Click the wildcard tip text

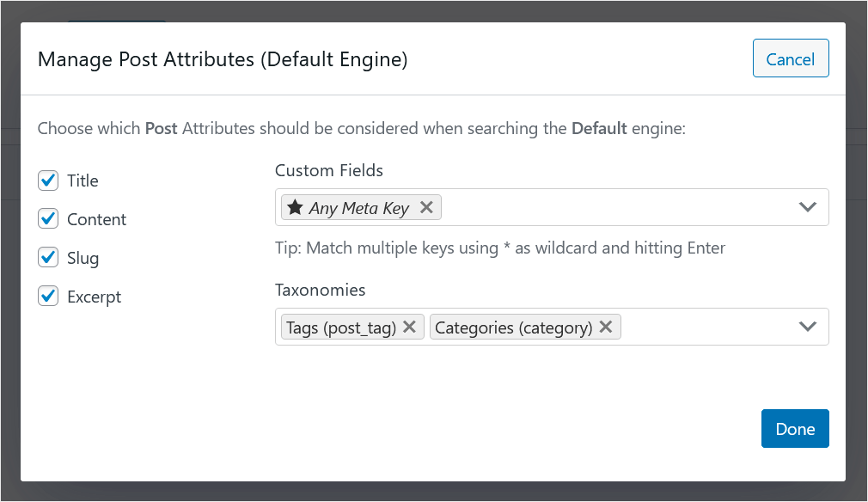pos(500,248)
